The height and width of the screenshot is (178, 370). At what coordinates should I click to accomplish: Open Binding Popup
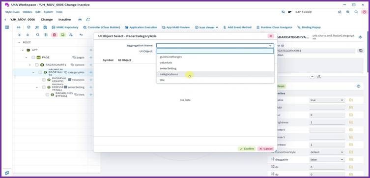tap(309, 28)
